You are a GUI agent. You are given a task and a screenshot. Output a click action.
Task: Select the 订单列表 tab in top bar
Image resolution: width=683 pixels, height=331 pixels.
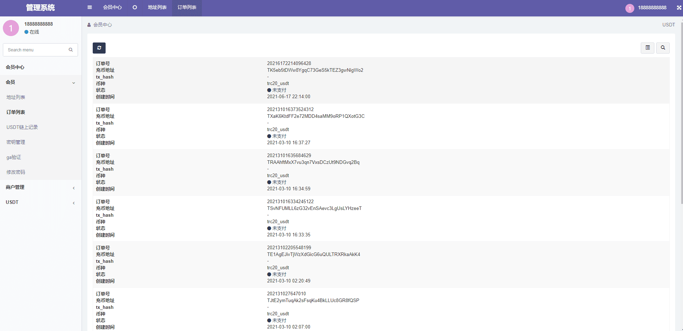coord(187,7)
